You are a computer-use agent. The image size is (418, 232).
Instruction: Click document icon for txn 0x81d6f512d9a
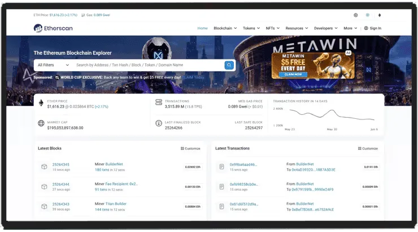(221, 207)
